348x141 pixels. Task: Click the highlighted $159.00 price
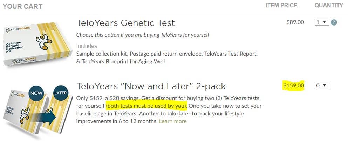[294, 85]
